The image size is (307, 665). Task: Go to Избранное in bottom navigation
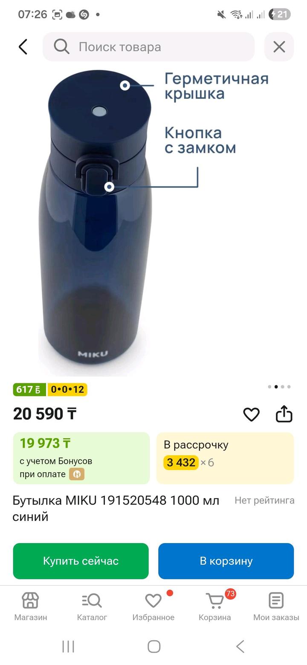[x=153, y=606]
